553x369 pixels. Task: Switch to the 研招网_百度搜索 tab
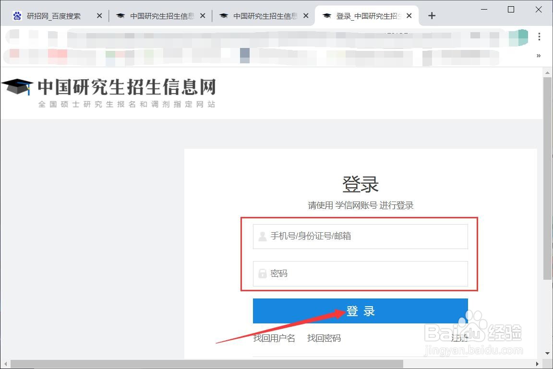[x=53, y=15]
